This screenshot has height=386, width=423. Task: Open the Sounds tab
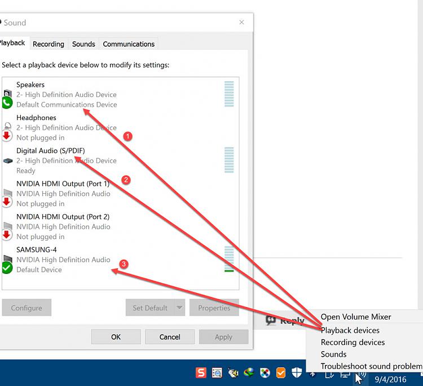(x=83, y=44)
